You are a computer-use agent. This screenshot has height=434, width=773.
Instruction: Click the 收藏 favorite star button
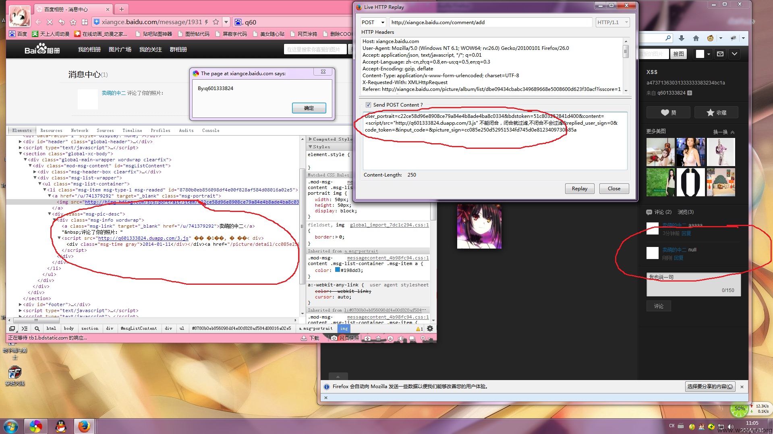pyautogui.click(x=716, y=113)
